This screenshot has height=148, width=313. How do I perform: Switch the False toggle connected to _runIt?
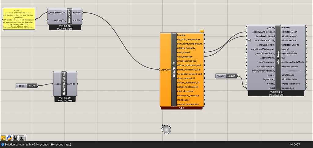(231, 76)
